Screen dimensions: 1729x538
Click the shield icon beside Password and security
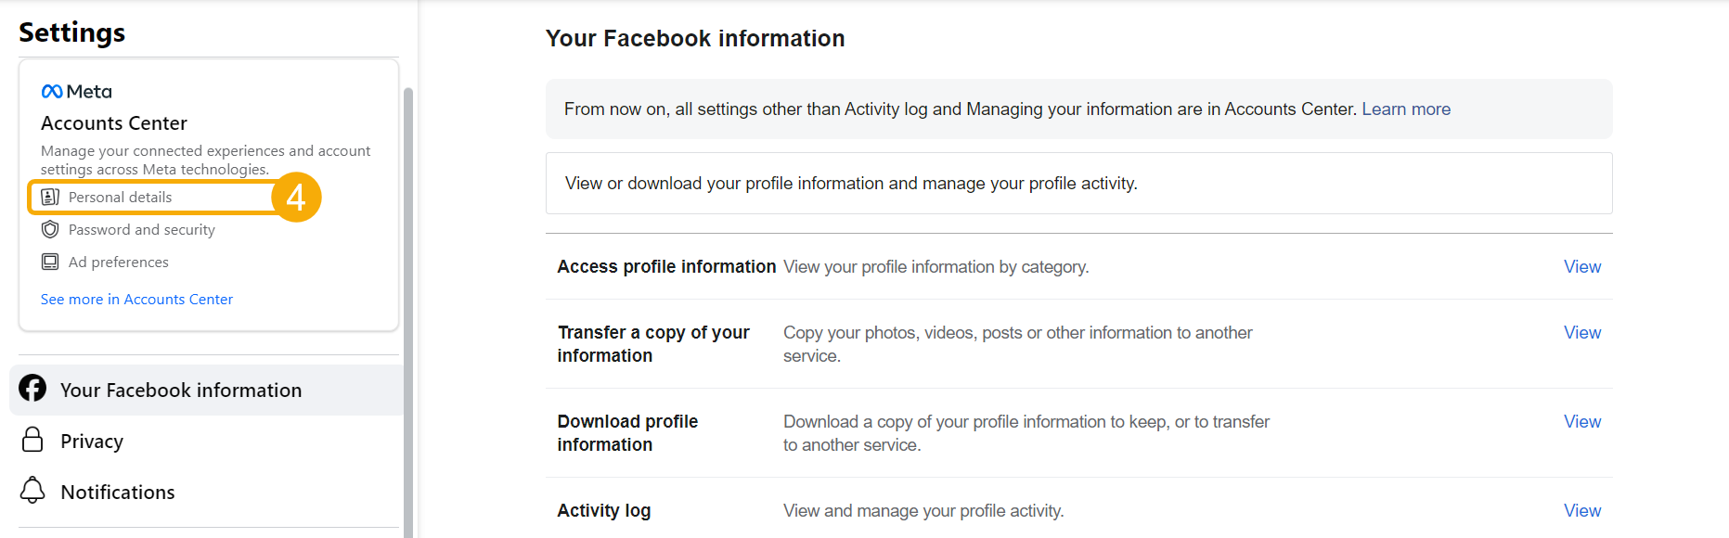tap(49, 229)
